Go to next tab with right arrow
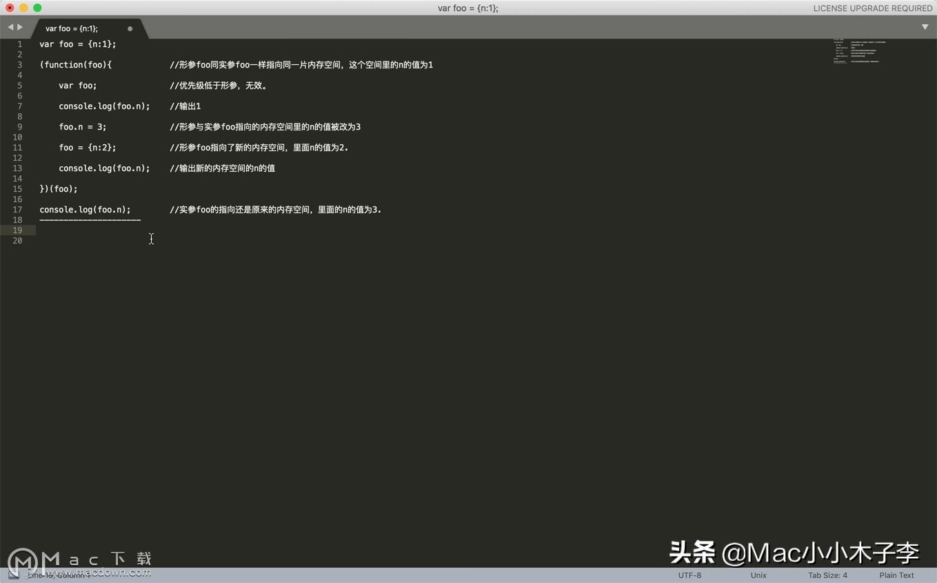The image size is (937, 583). [20, 27]
